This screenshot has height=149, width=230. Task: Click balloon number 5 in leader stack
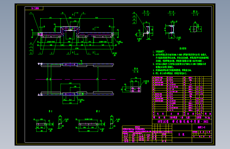click(31, 53)
